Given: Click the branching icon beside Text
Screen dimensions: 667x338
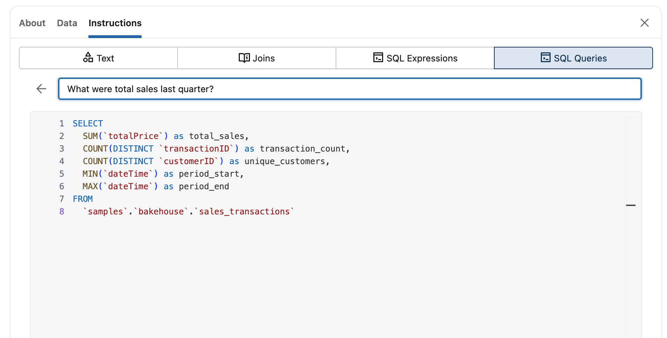Looking at the screenshot, I should click(88, 58).
